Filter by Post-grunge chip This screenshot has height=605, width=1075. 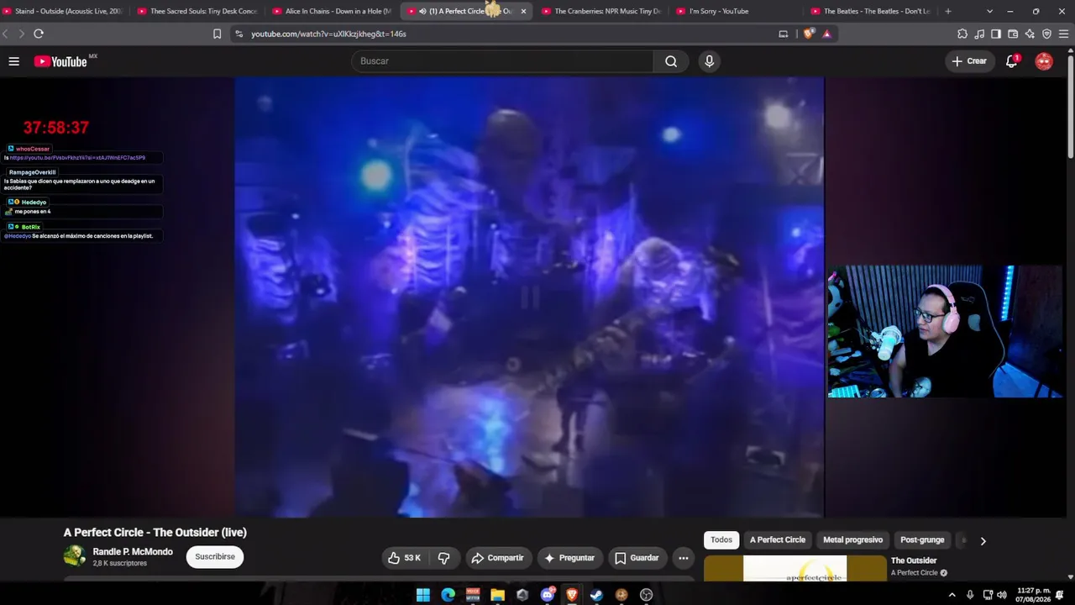pos(922,540)
